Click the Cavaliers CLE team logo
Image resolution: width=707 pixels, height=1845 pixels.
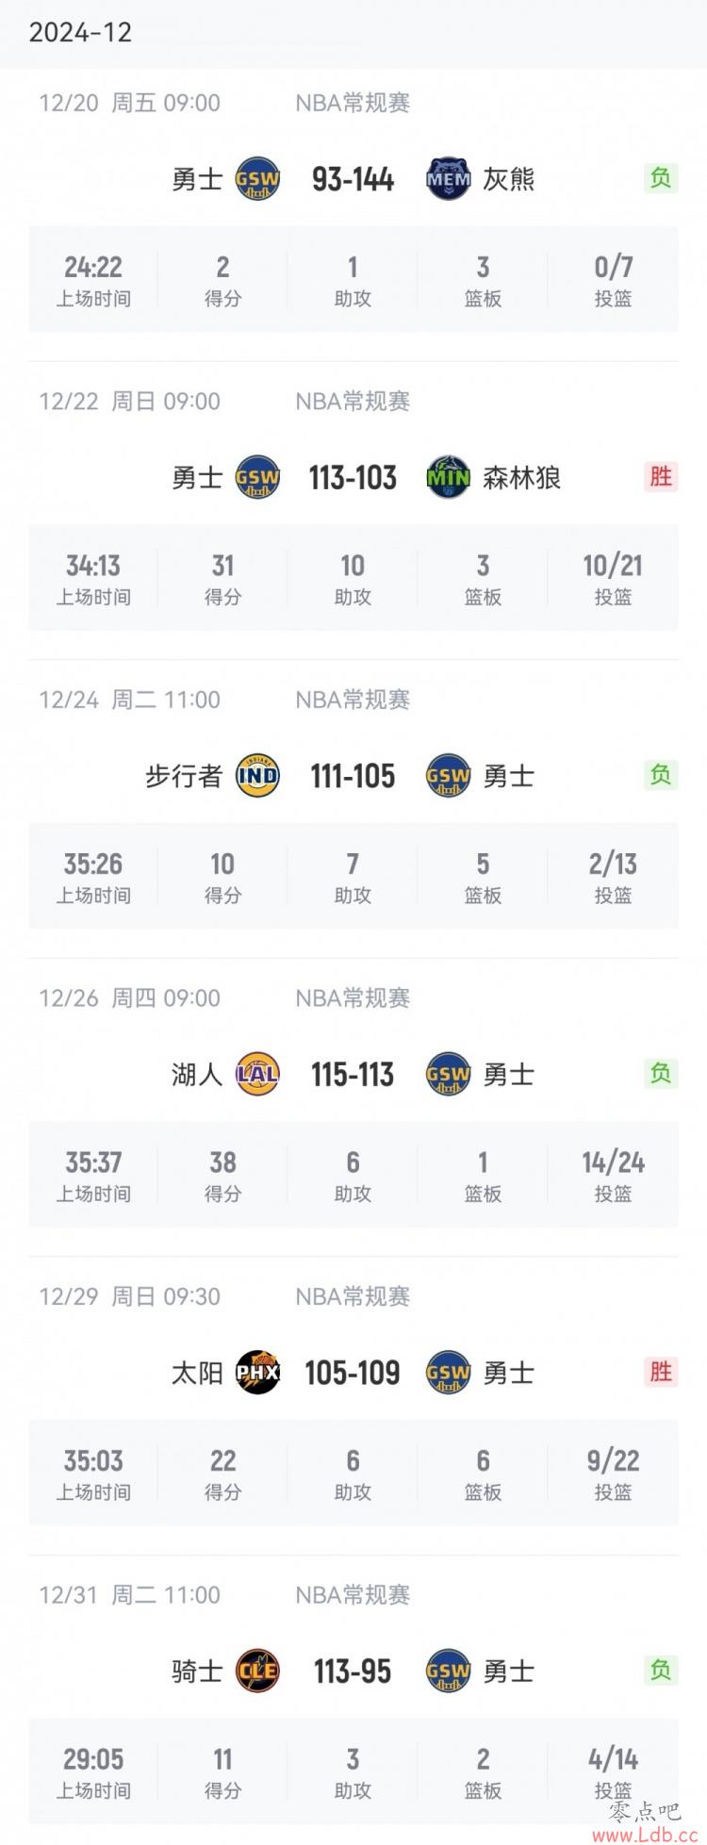[x=257, y=1672]
